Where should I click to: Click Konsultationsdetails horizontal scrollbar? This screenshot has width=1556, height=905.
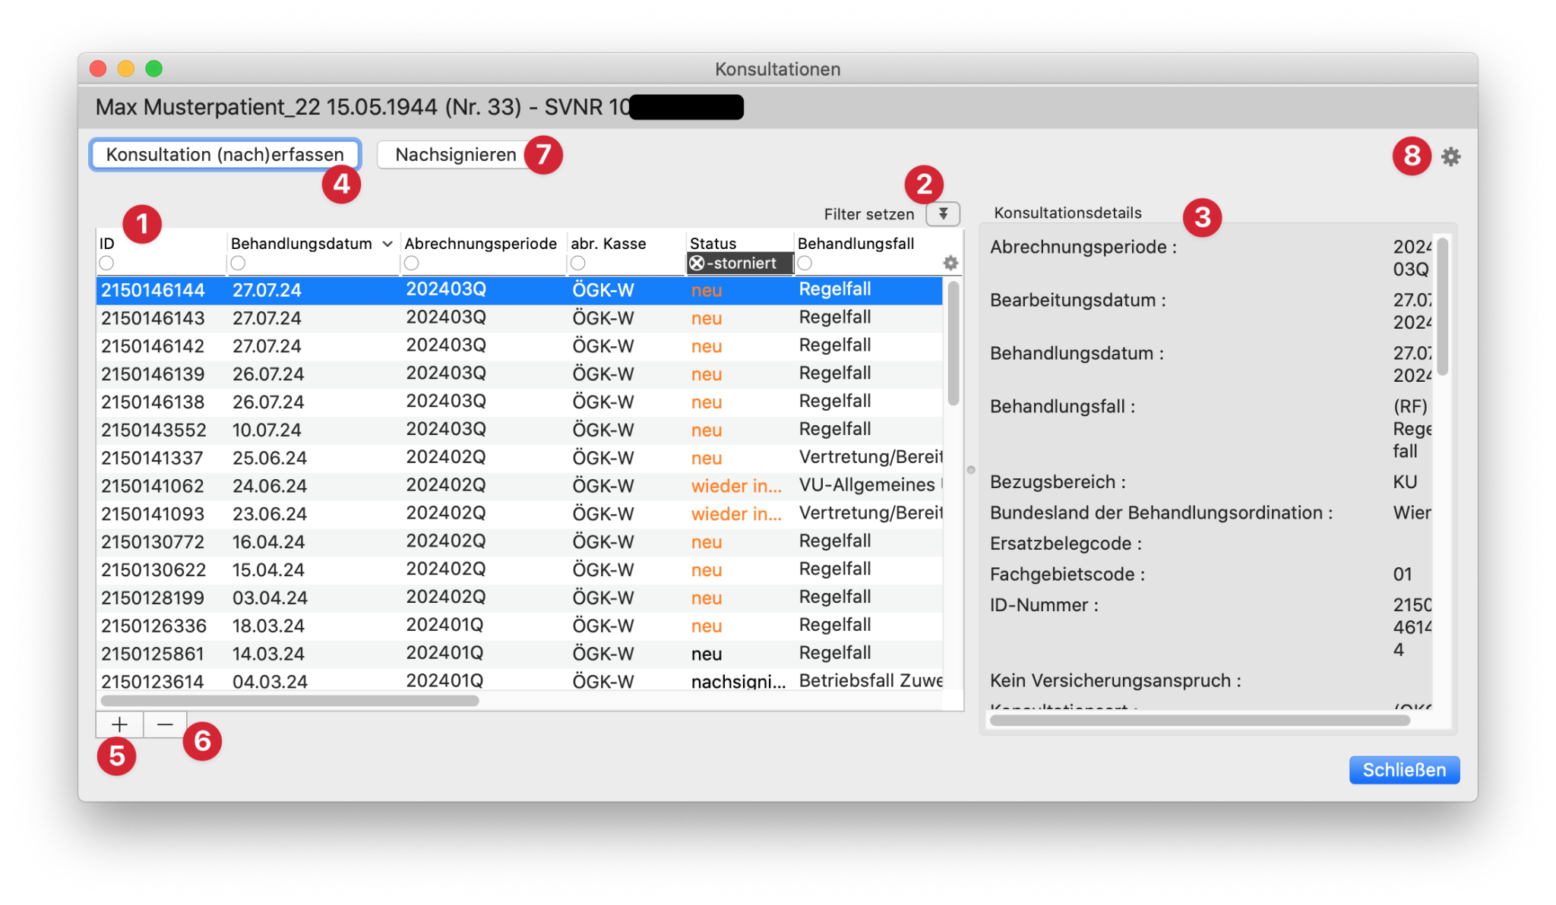click(1200, 721)
